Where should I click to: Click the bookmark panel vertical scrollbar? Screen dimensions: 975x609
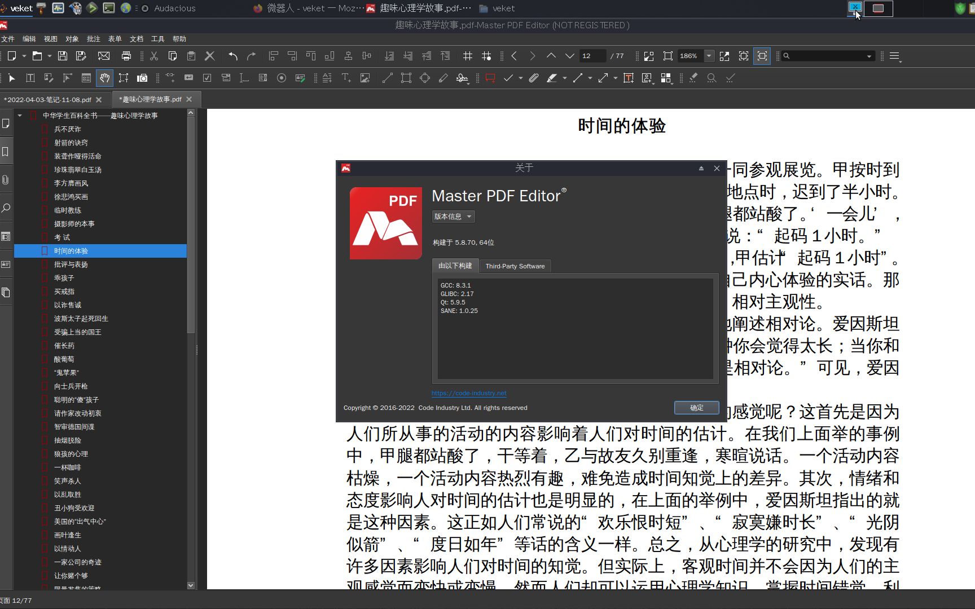[x=191, y=226]
